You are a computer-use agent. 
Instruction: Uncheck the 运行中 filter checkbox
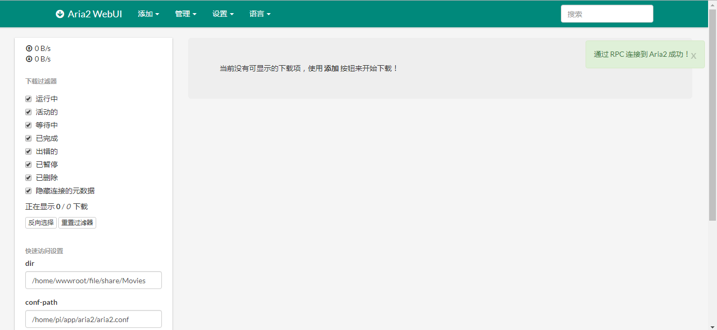tap(28, 99)
